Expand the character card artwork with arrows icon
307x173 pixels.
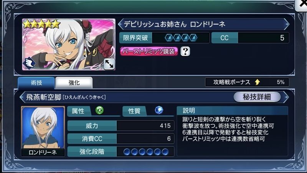pyautogui.click(x=109, y=64)
